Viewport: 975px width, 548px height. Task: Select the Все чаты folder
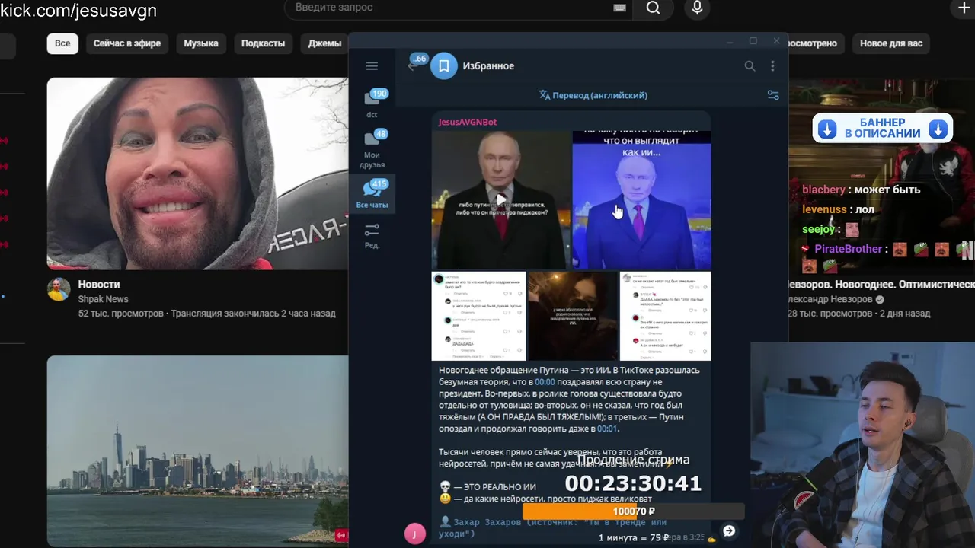point(372,193)
